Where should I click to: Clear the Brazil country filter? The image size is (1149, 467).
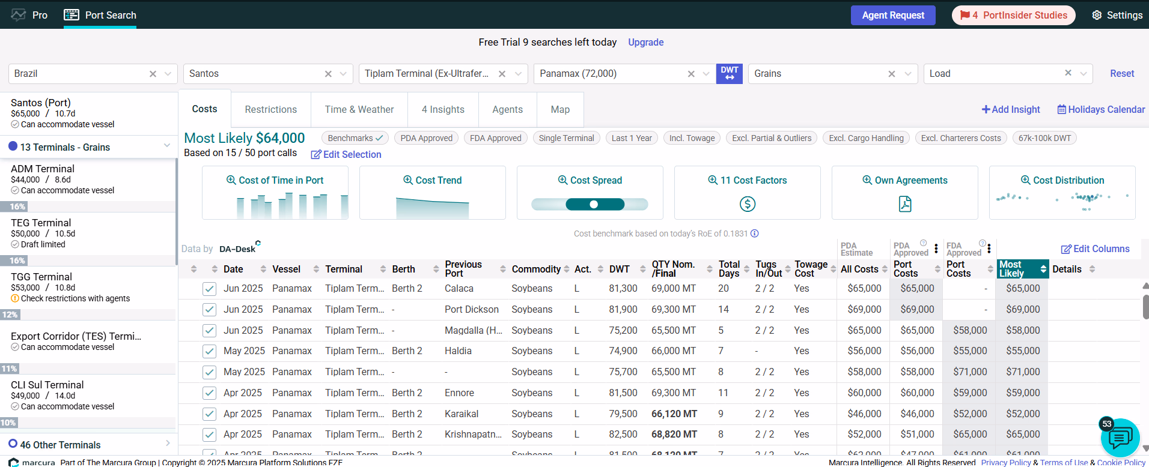point(153,74)
